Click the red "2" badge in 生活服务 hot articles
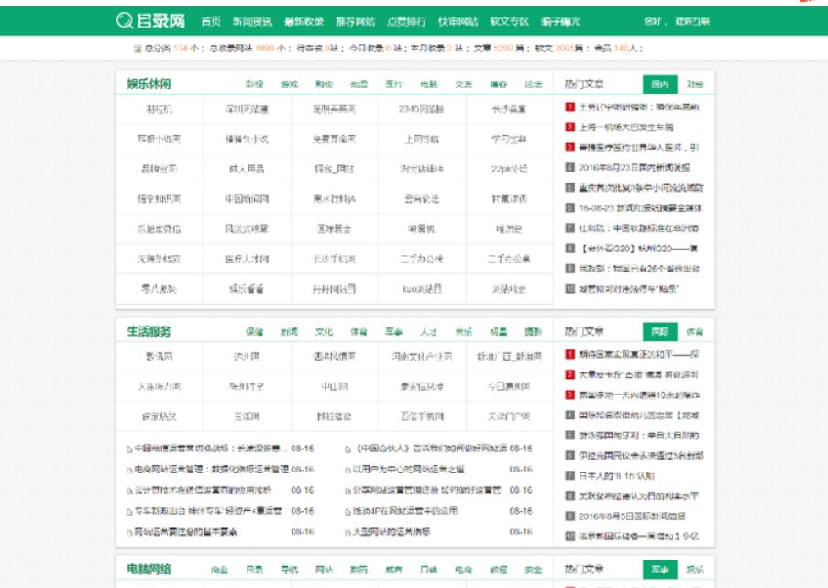Screen dimensions: 828x588 569,373
